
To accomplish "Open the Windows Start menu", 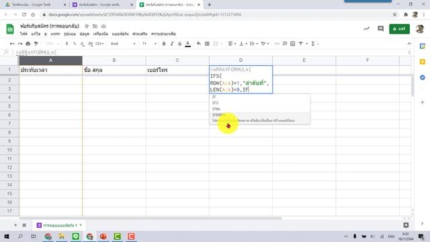I will click(x=7, y=236).
